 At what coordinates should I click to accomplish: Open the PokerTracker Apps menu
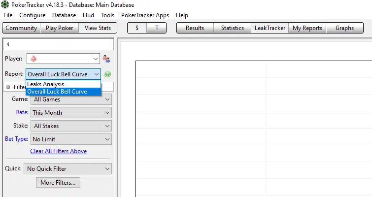[x=145, y=15]
